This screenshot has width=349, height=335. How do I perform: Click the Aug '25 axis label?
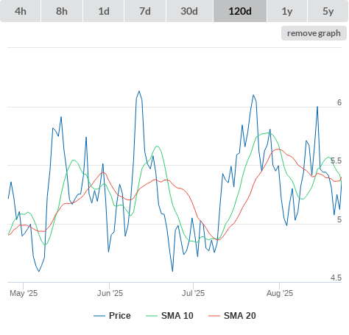(280, 293)
